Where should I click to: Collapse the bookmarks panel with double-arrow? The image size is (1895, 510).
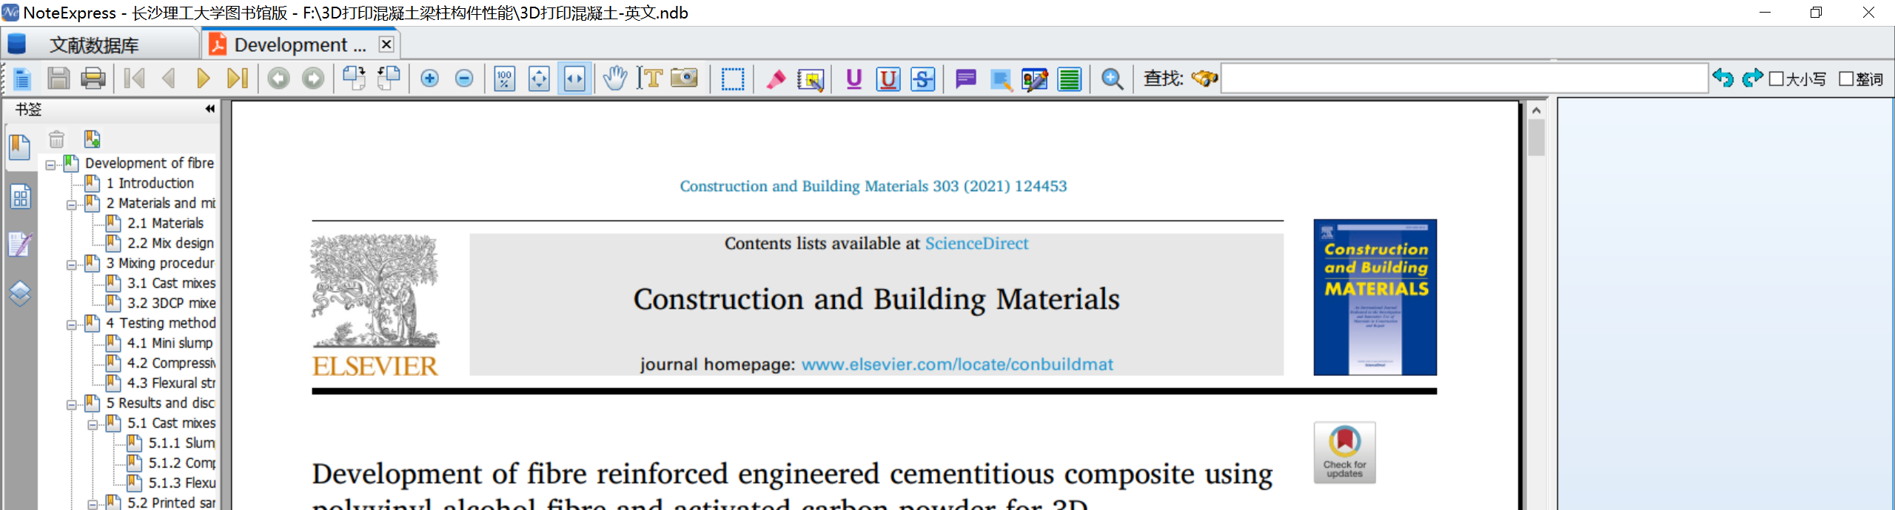coord(209,109)
